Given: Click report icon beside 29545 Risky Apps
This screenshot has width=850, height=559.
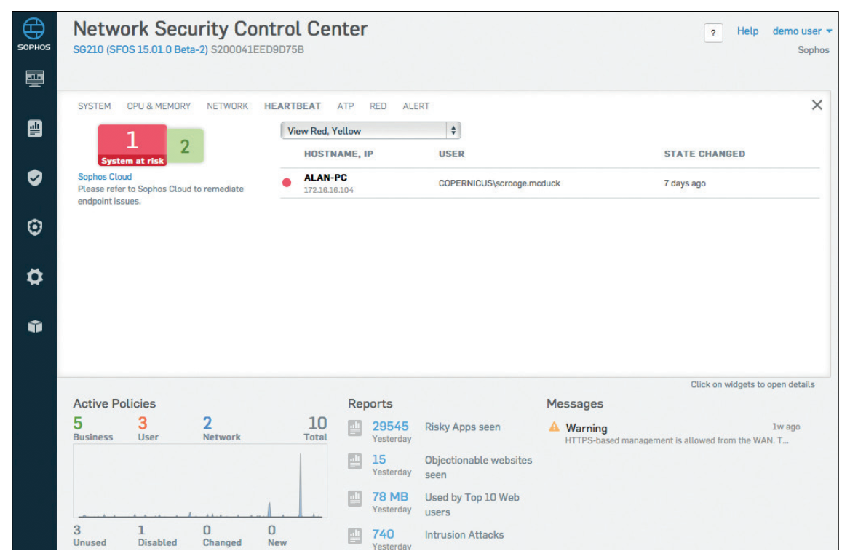Looking at the screenshot, I should pos(354,428).
